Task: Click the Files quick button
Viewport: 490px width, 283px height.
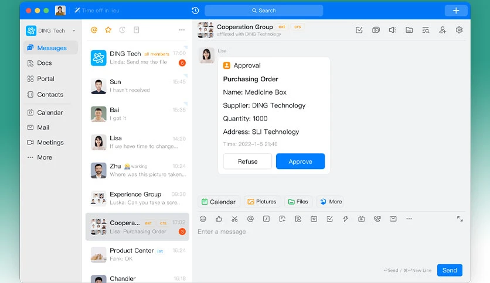Action: pos(298,202)
